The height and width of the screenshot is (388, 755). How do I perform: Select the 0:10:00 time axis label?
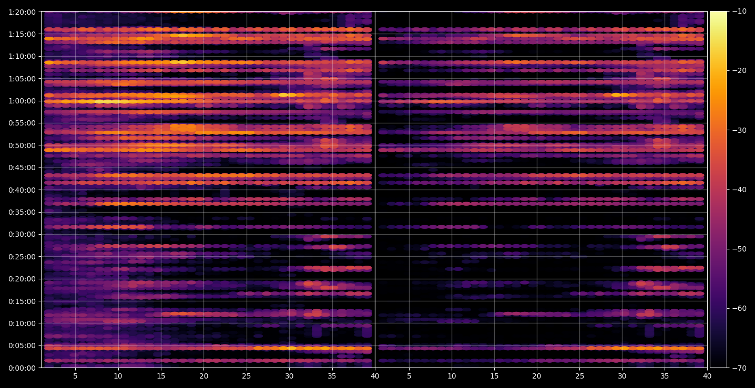click(22, 323)
